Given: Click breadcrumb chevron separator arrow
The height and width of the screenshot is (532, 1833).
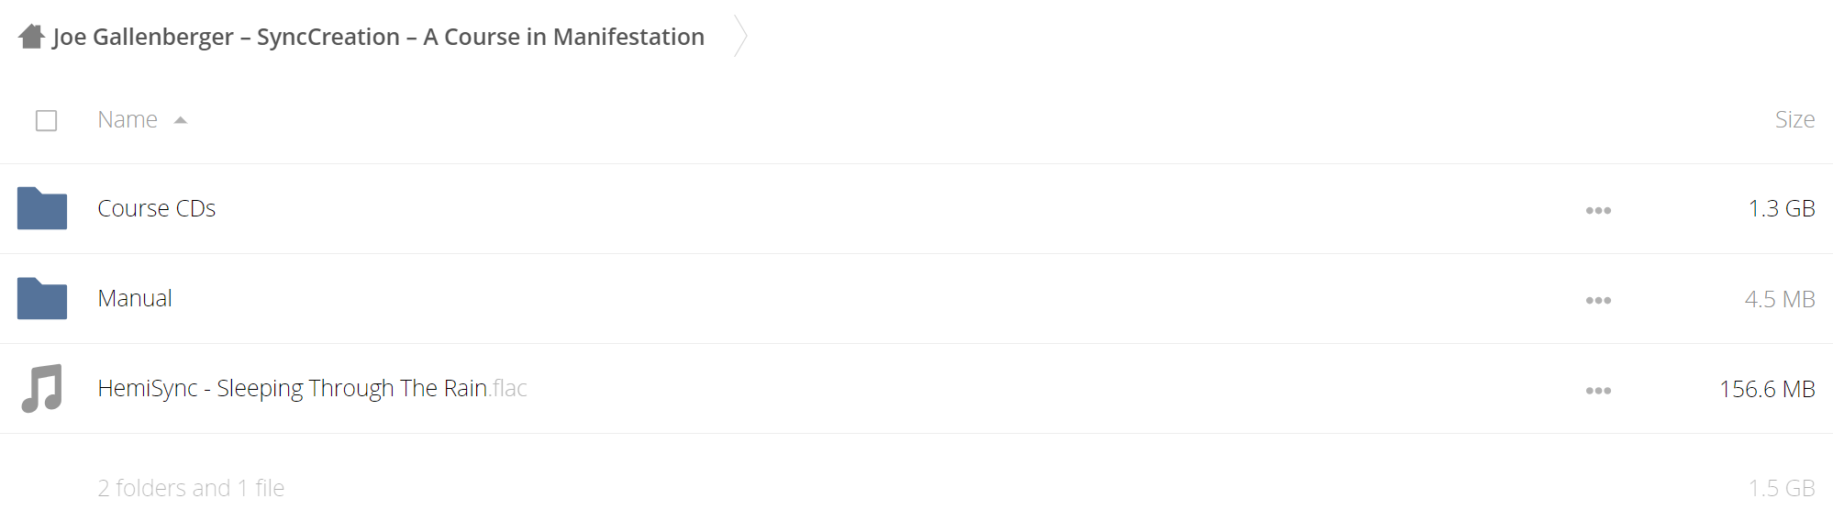Looking at the screenshot, I should pyautogui.click(x=741, y=37).
